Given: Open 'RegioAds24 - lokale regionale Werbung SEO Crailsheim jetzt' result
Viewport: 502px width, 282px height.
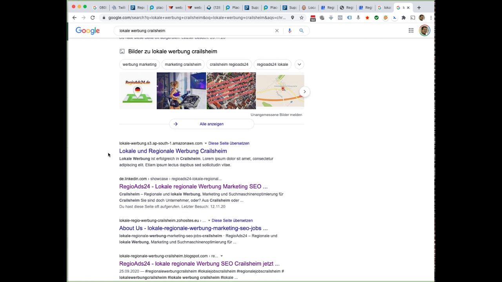Looking at the screenshot, I should pyautogui.click(x=199, y=264).
